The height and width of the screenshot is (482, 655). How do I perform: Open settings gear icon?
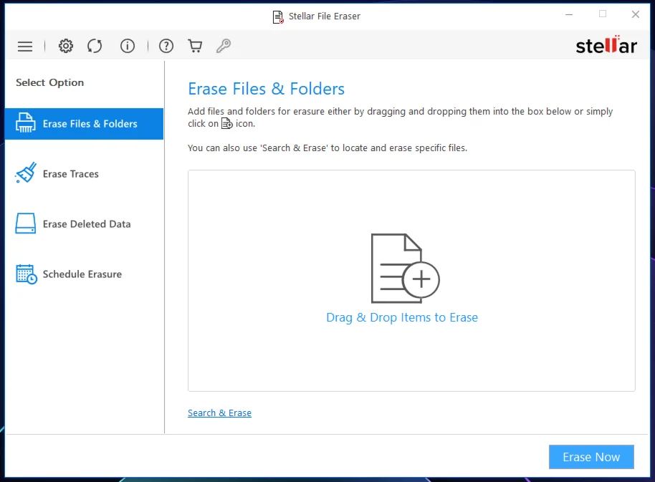click(66, 47)
